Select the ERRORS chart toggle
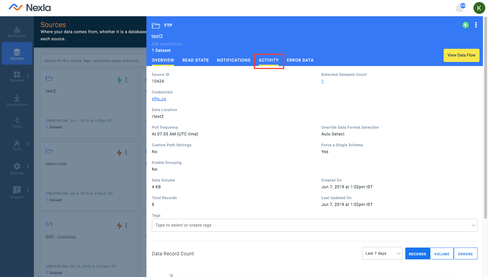 [466, 254]
